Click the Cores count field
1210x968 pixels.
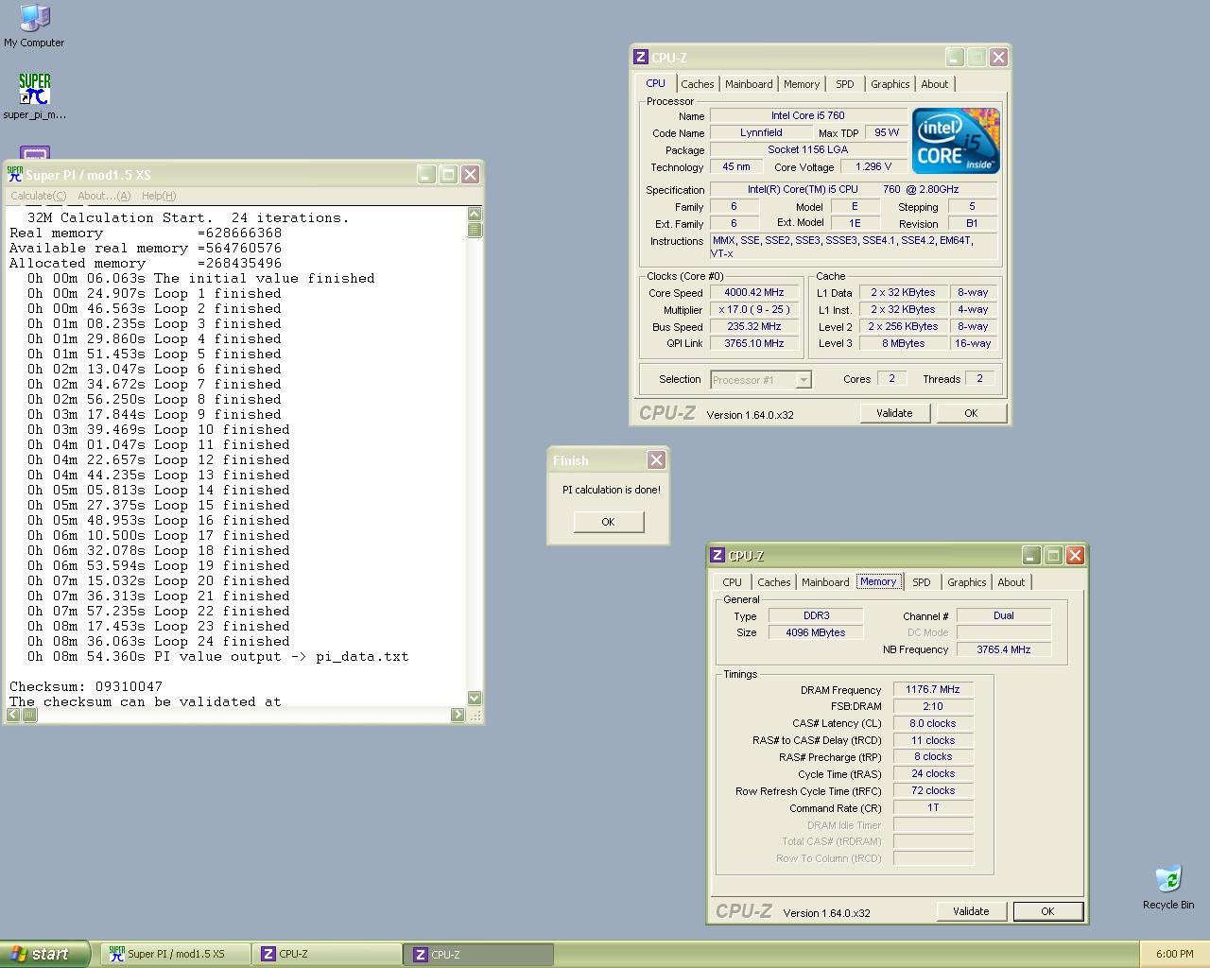[x=891, y=379]
